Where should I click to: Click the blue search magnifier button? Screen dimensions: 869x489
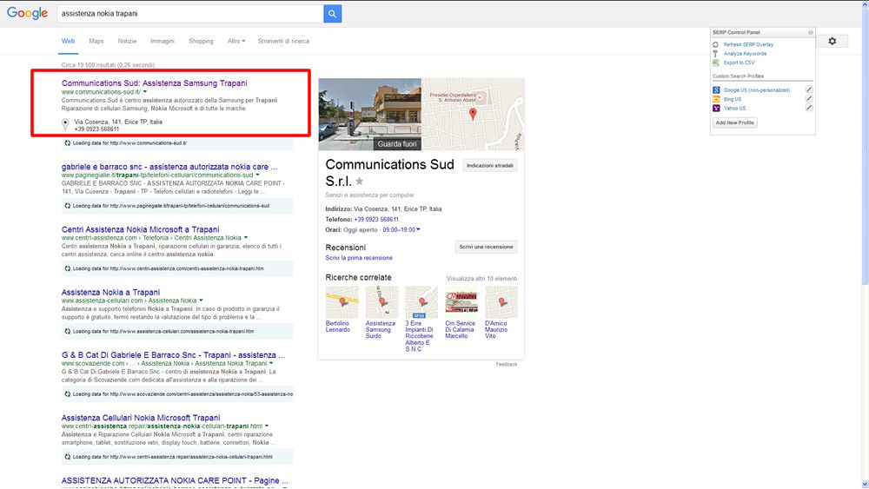332,14
